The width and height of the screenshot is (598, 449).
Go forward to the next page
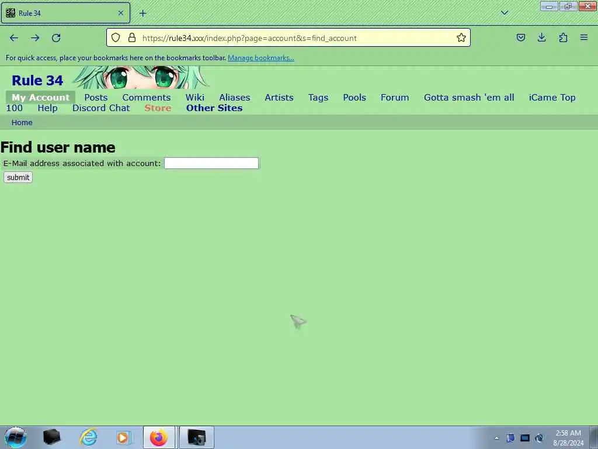[x=35, y=38]
